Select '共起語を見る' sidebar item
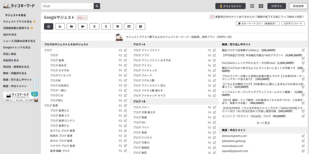The image size is (309, 154). [11, 60]
